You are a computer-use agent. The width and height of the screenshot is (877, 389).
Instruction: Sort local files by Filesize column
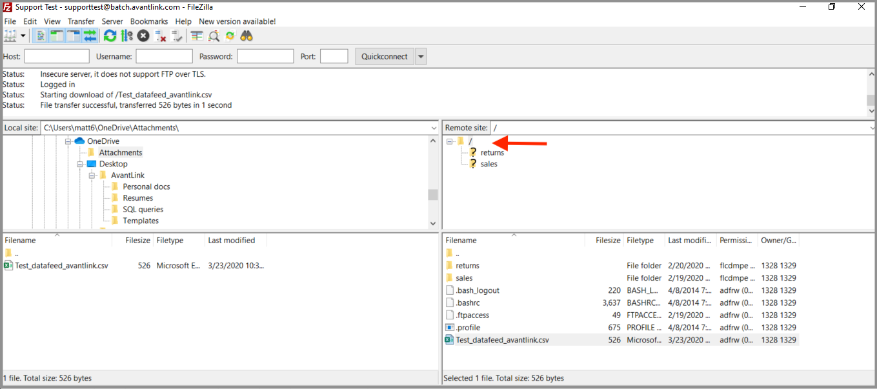[133, 241]
